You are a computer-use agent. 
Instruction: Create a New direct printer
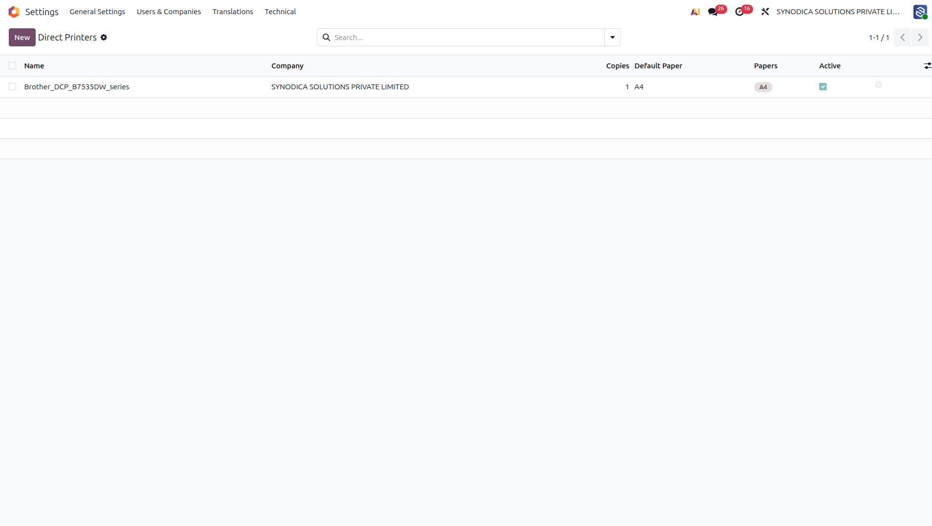22,38
